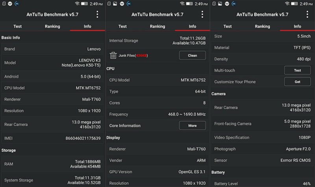Screen dimensions: 315x187
Task: Tap Frequency 468.0 ~ 1690.0 MHz row
Action: 157,114
